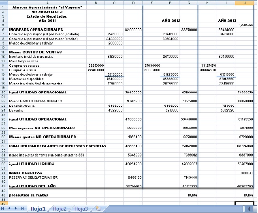
Task: Select the 'AÑO 2012' heading cell
Action: (x=171, y=21)
